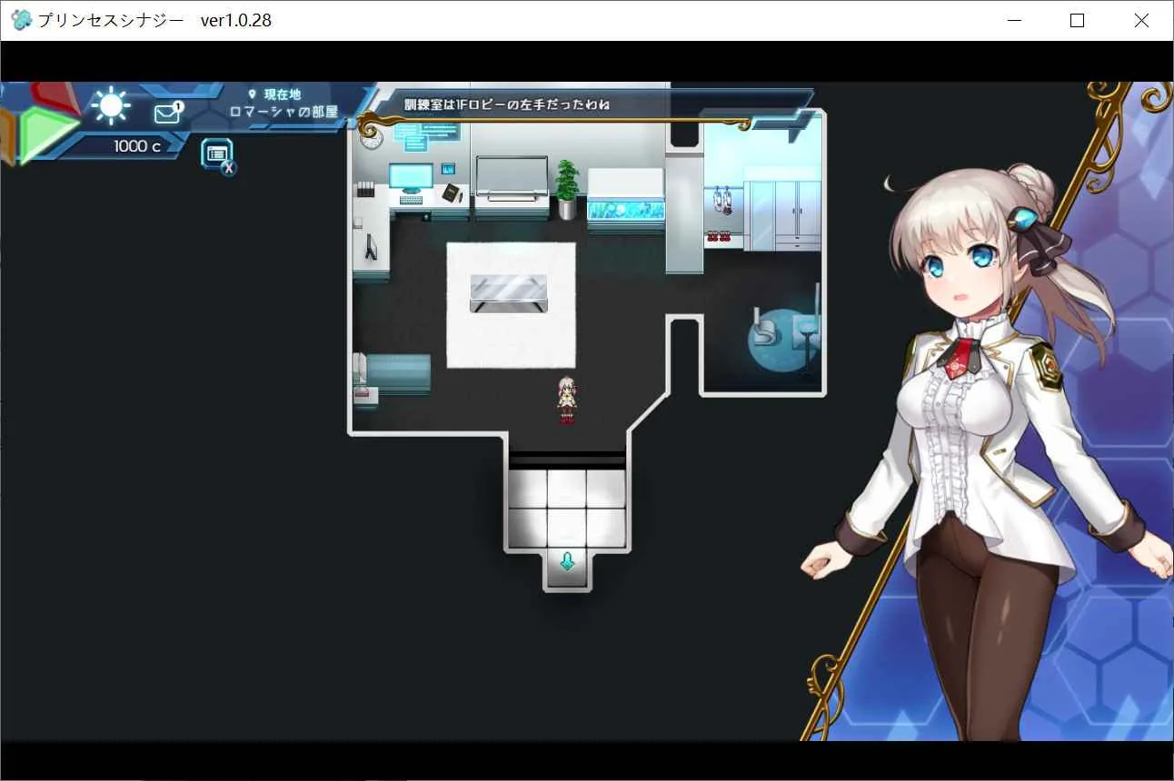
Task: Examine the computer monitor on the desk
Action: tap(411, 180)
